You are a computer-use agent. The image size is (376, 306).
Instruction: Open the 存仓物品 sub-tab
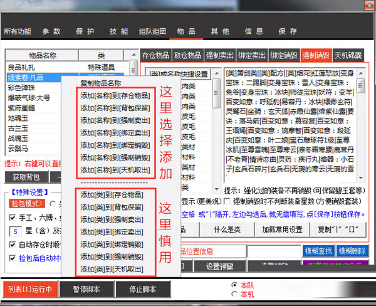[155, 55]
